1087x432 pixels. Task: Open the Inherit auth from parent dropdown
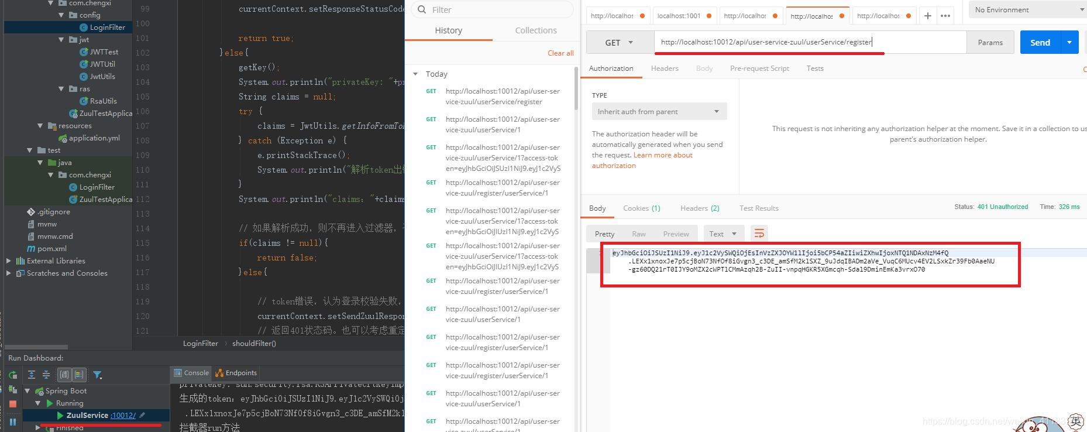click(659, 112)
